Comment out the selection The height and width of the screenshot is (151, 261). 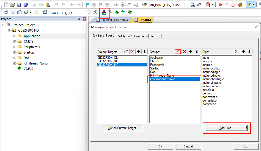129,5
